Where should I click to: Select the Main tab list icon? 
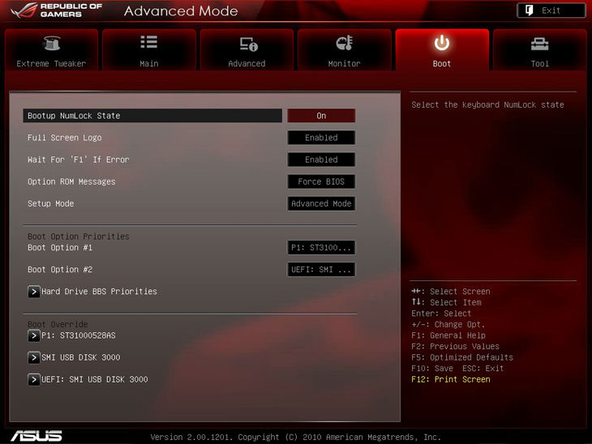(149, 43)
